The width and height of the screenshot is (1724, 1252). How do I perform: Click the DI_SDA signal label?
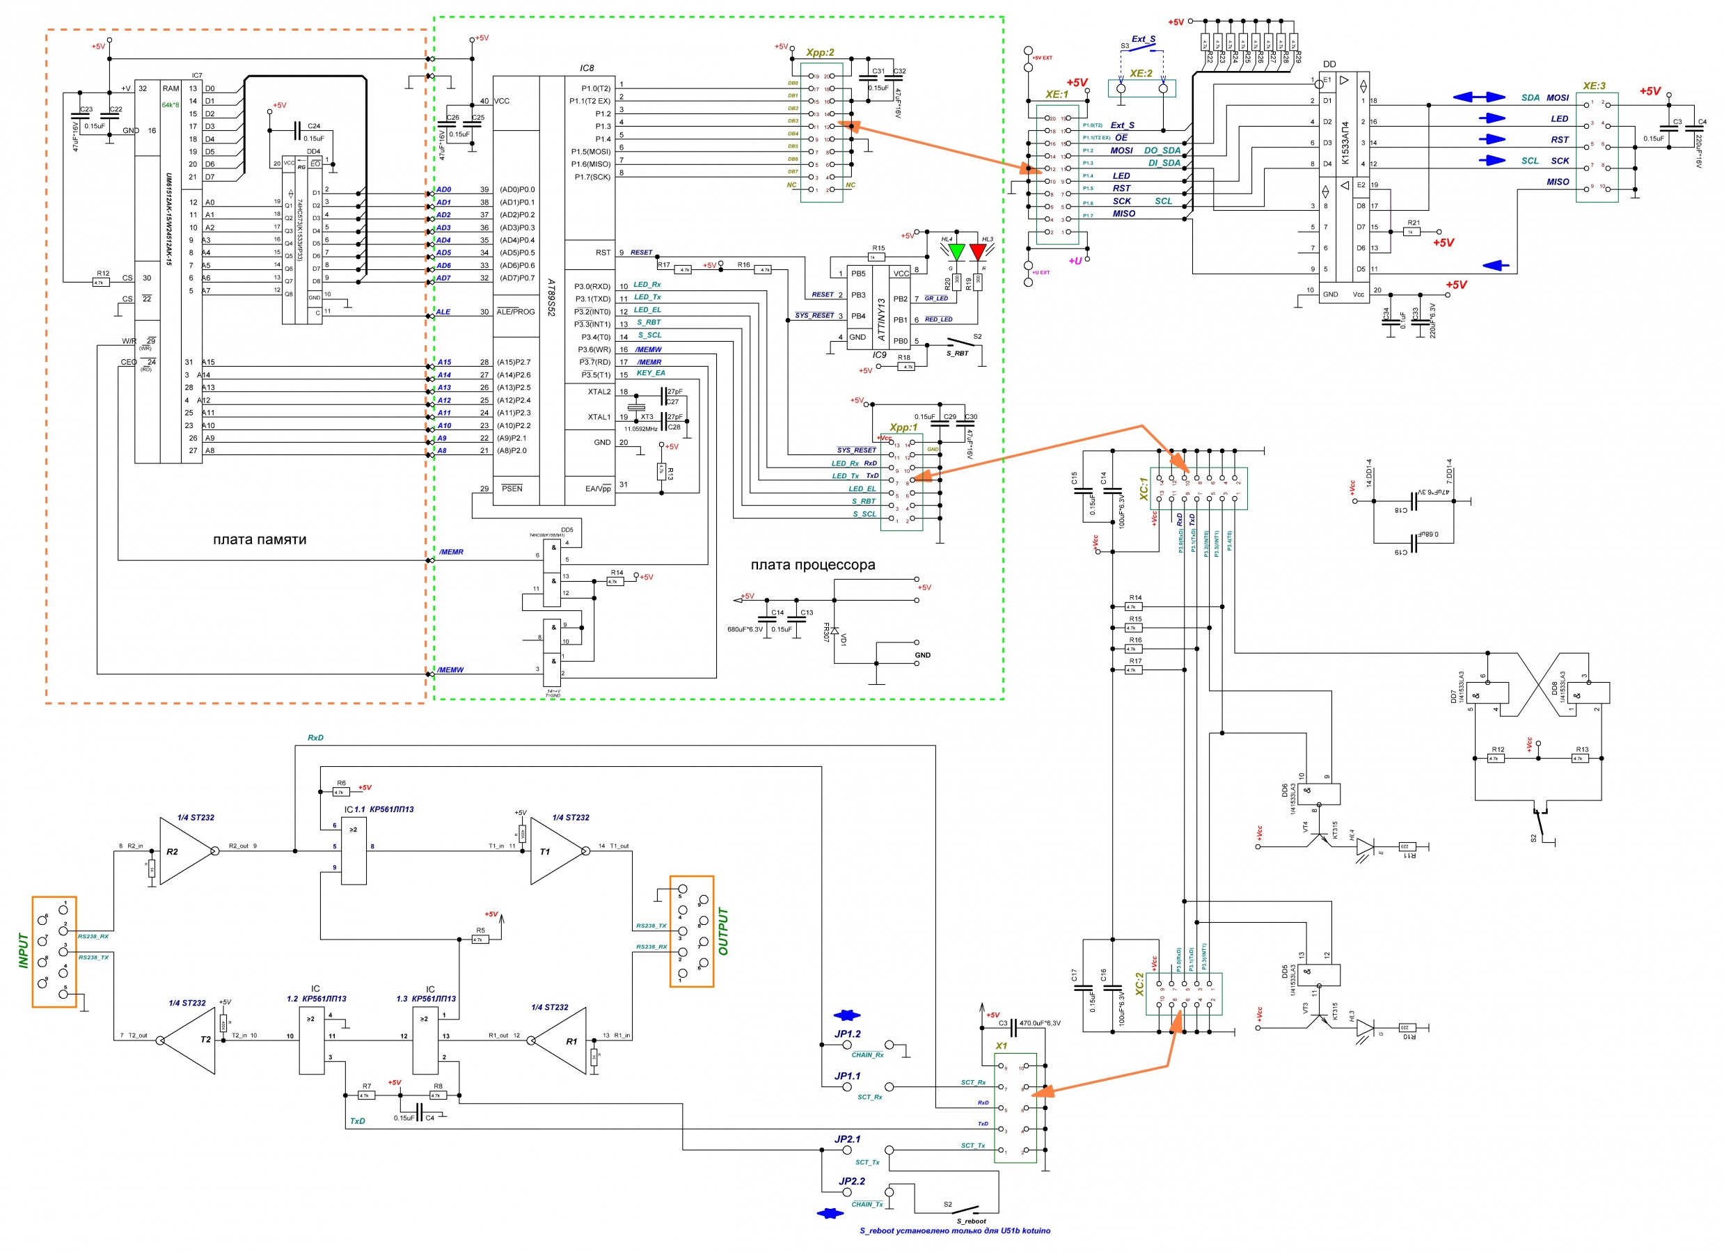1164,163
